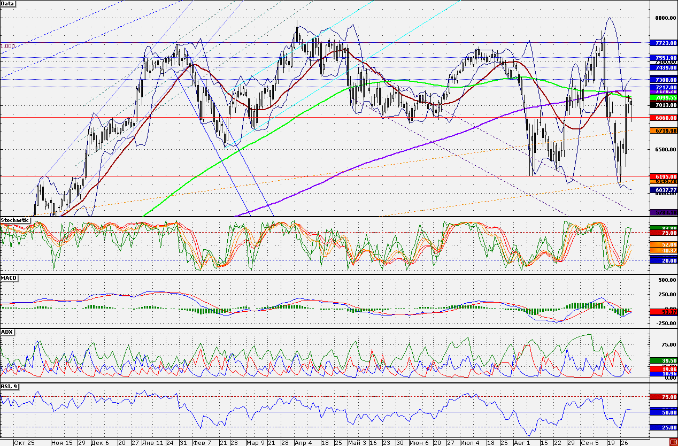Click the 7551.90 price marker
Screen dimensions: 678x446
[663, 58]
